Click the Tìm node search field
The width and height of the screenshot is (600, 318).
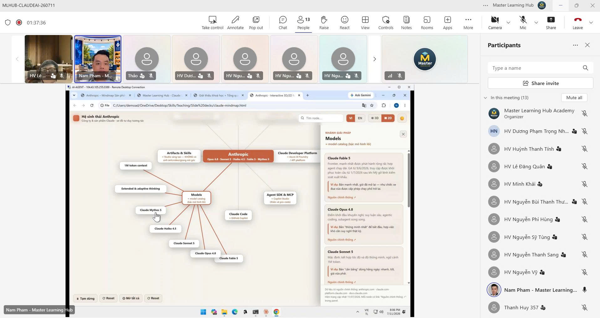[321, 118]
